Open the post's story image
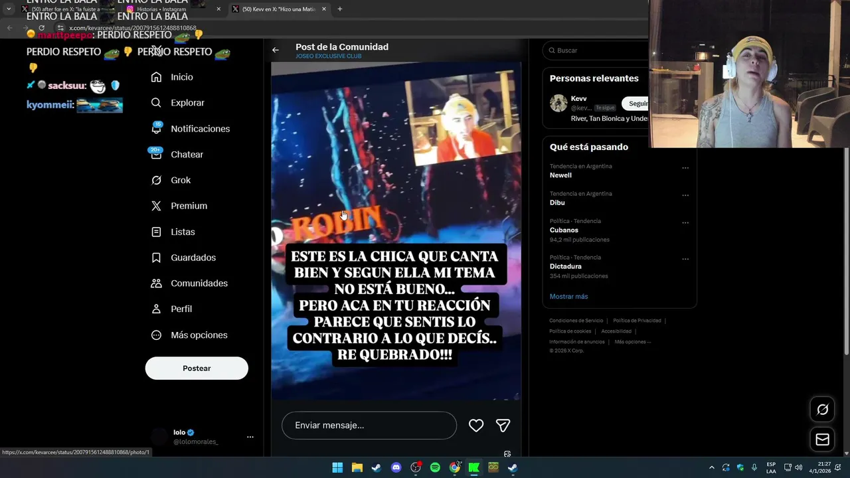The image size is (850, 478). (x=396, y=231)
